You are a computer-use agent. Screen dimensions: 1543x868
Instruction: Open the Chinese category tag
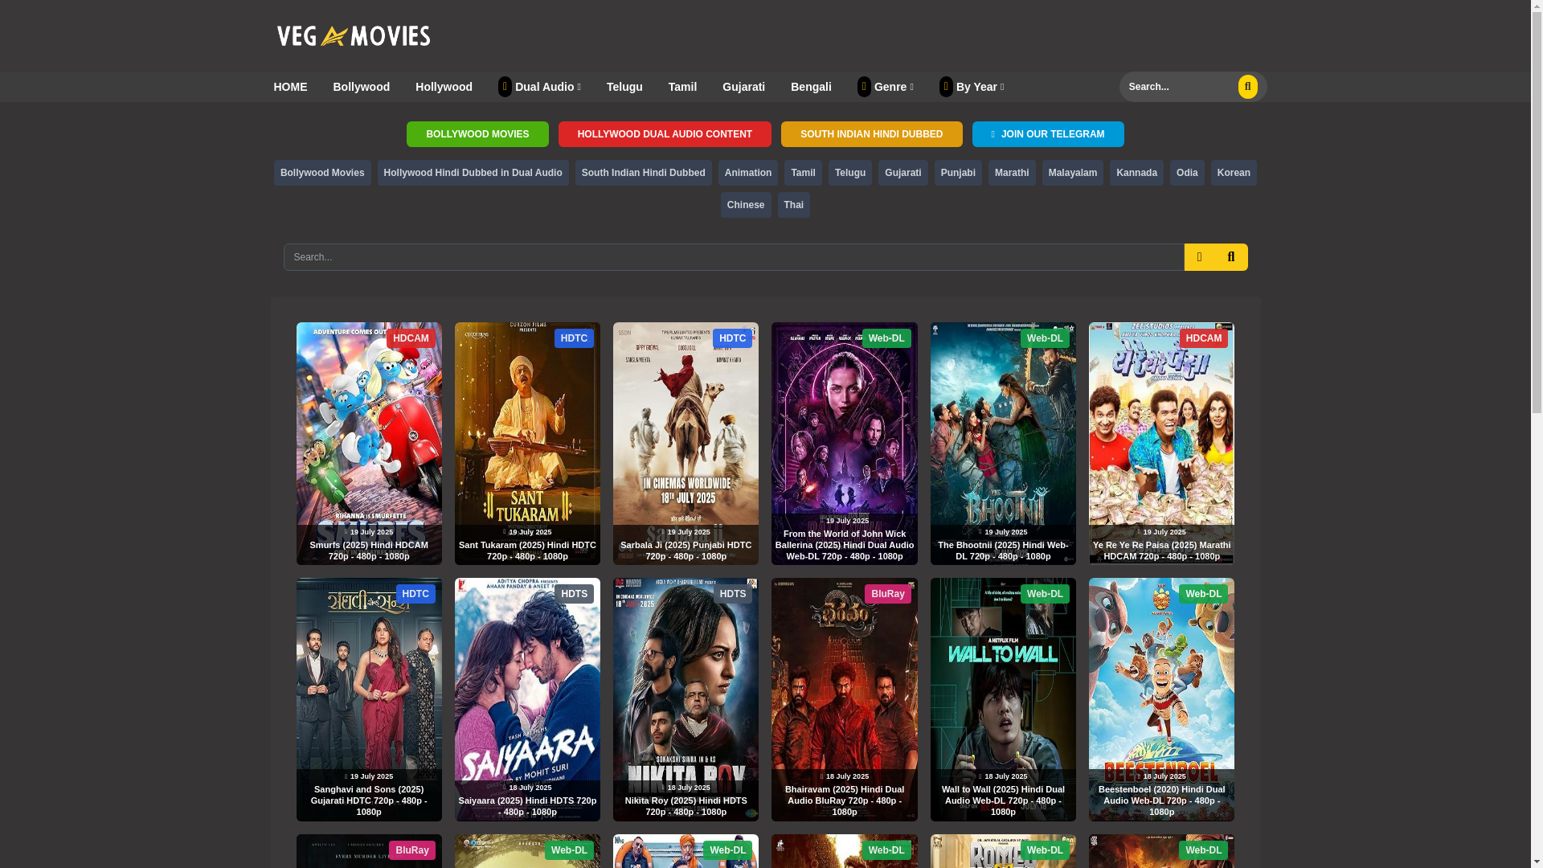tap(745, 205)
